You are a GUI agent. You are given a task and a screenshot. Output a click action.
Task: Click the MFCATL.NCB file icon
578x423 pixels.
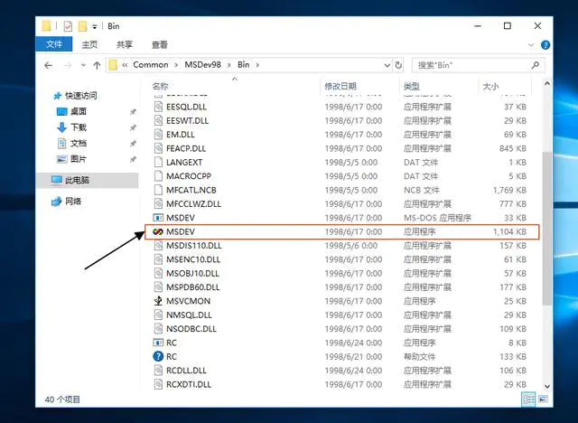pos(158,190)
